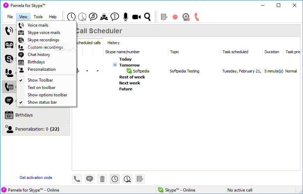
Task: Open the Tools menu
Action: 38,17
